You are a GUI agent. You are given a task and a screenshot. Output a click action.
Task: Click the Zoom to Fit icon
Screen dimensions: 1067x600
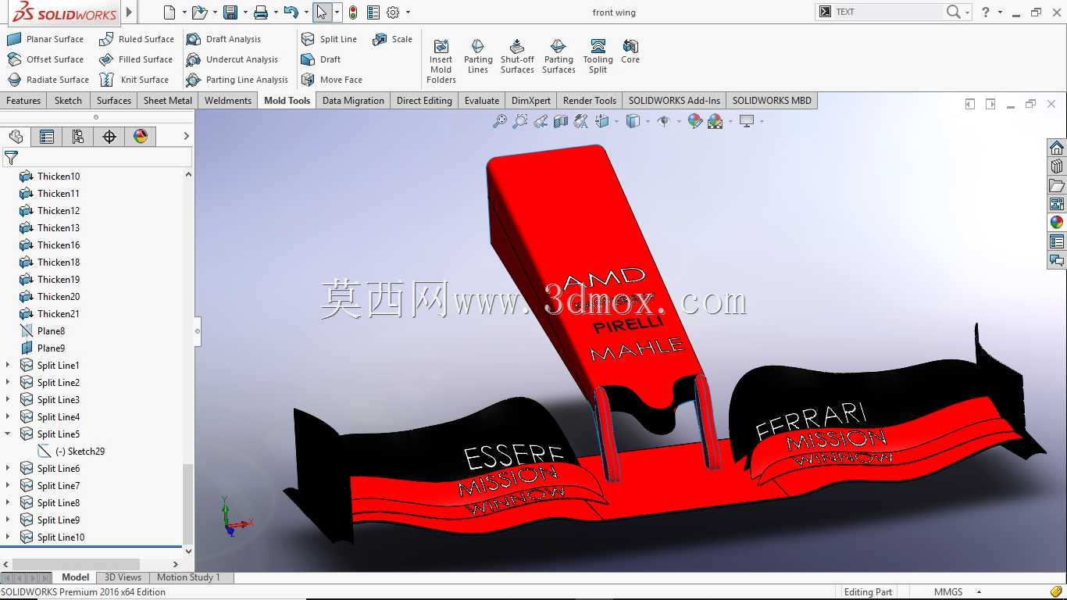point(500,121)
